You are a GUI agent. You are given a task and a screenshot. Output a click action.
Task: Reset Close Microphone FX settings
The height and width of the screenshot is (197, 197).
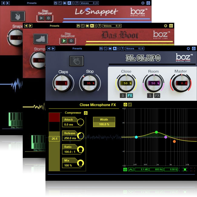[x=130, y=105]
